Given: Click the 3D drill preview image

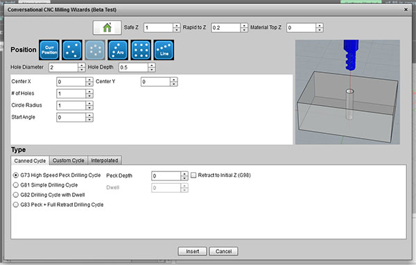Looking at the screenshot, I should pos(347,92).
